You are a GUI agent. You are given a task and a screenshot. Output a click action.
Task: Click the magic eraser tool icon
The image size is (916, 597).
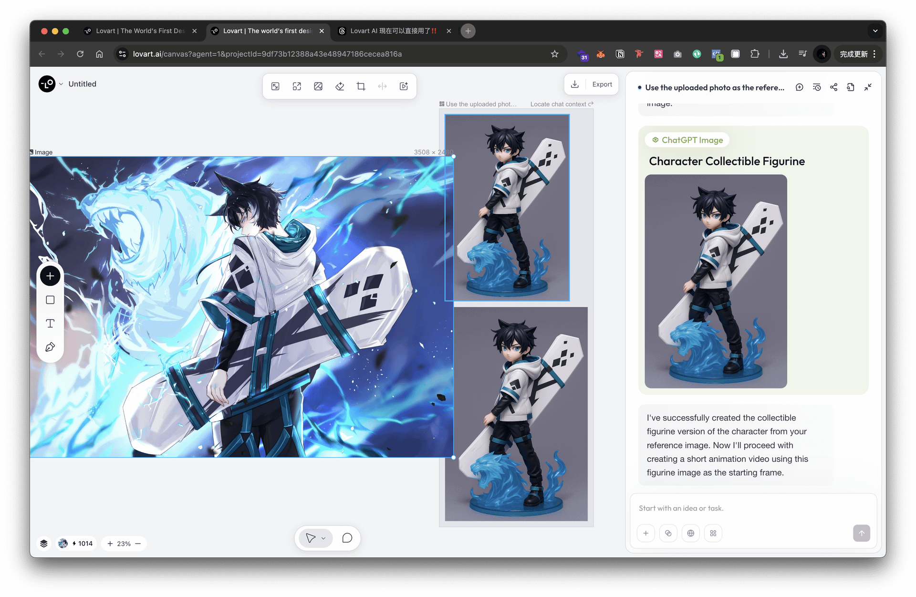[340, 86]
